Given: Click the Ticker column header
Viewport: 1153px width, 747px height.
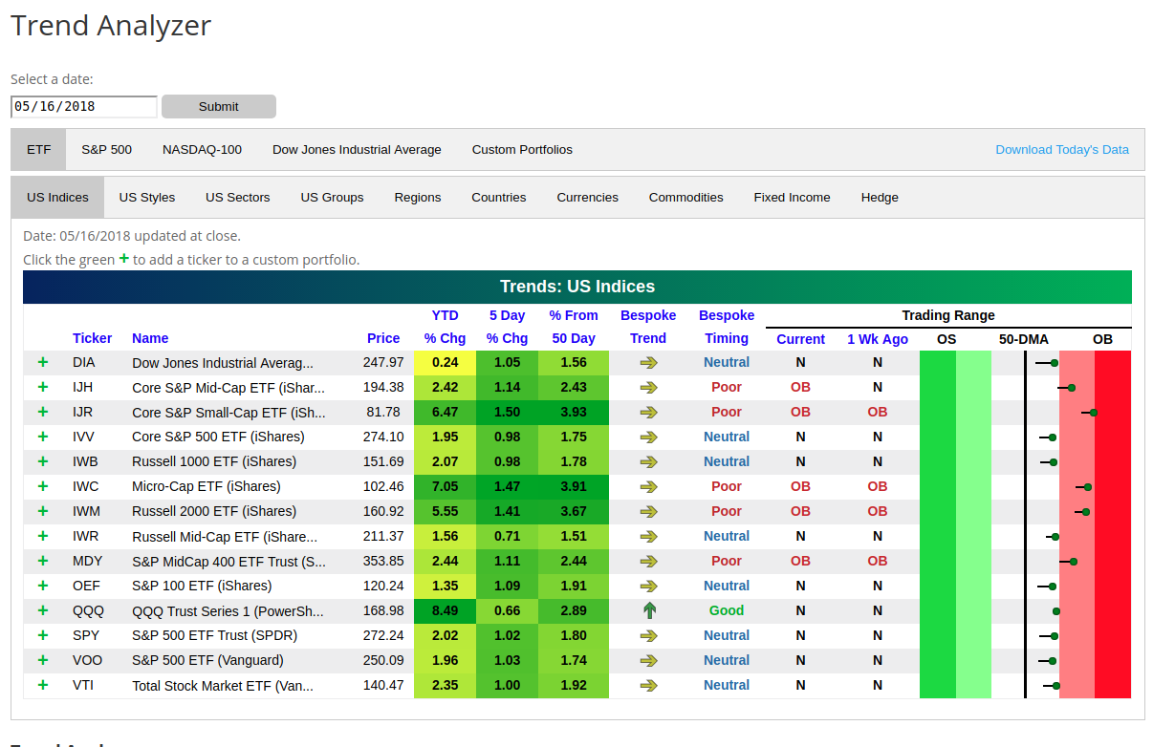Looking at the screenshot, I should [x=92, y=338].
